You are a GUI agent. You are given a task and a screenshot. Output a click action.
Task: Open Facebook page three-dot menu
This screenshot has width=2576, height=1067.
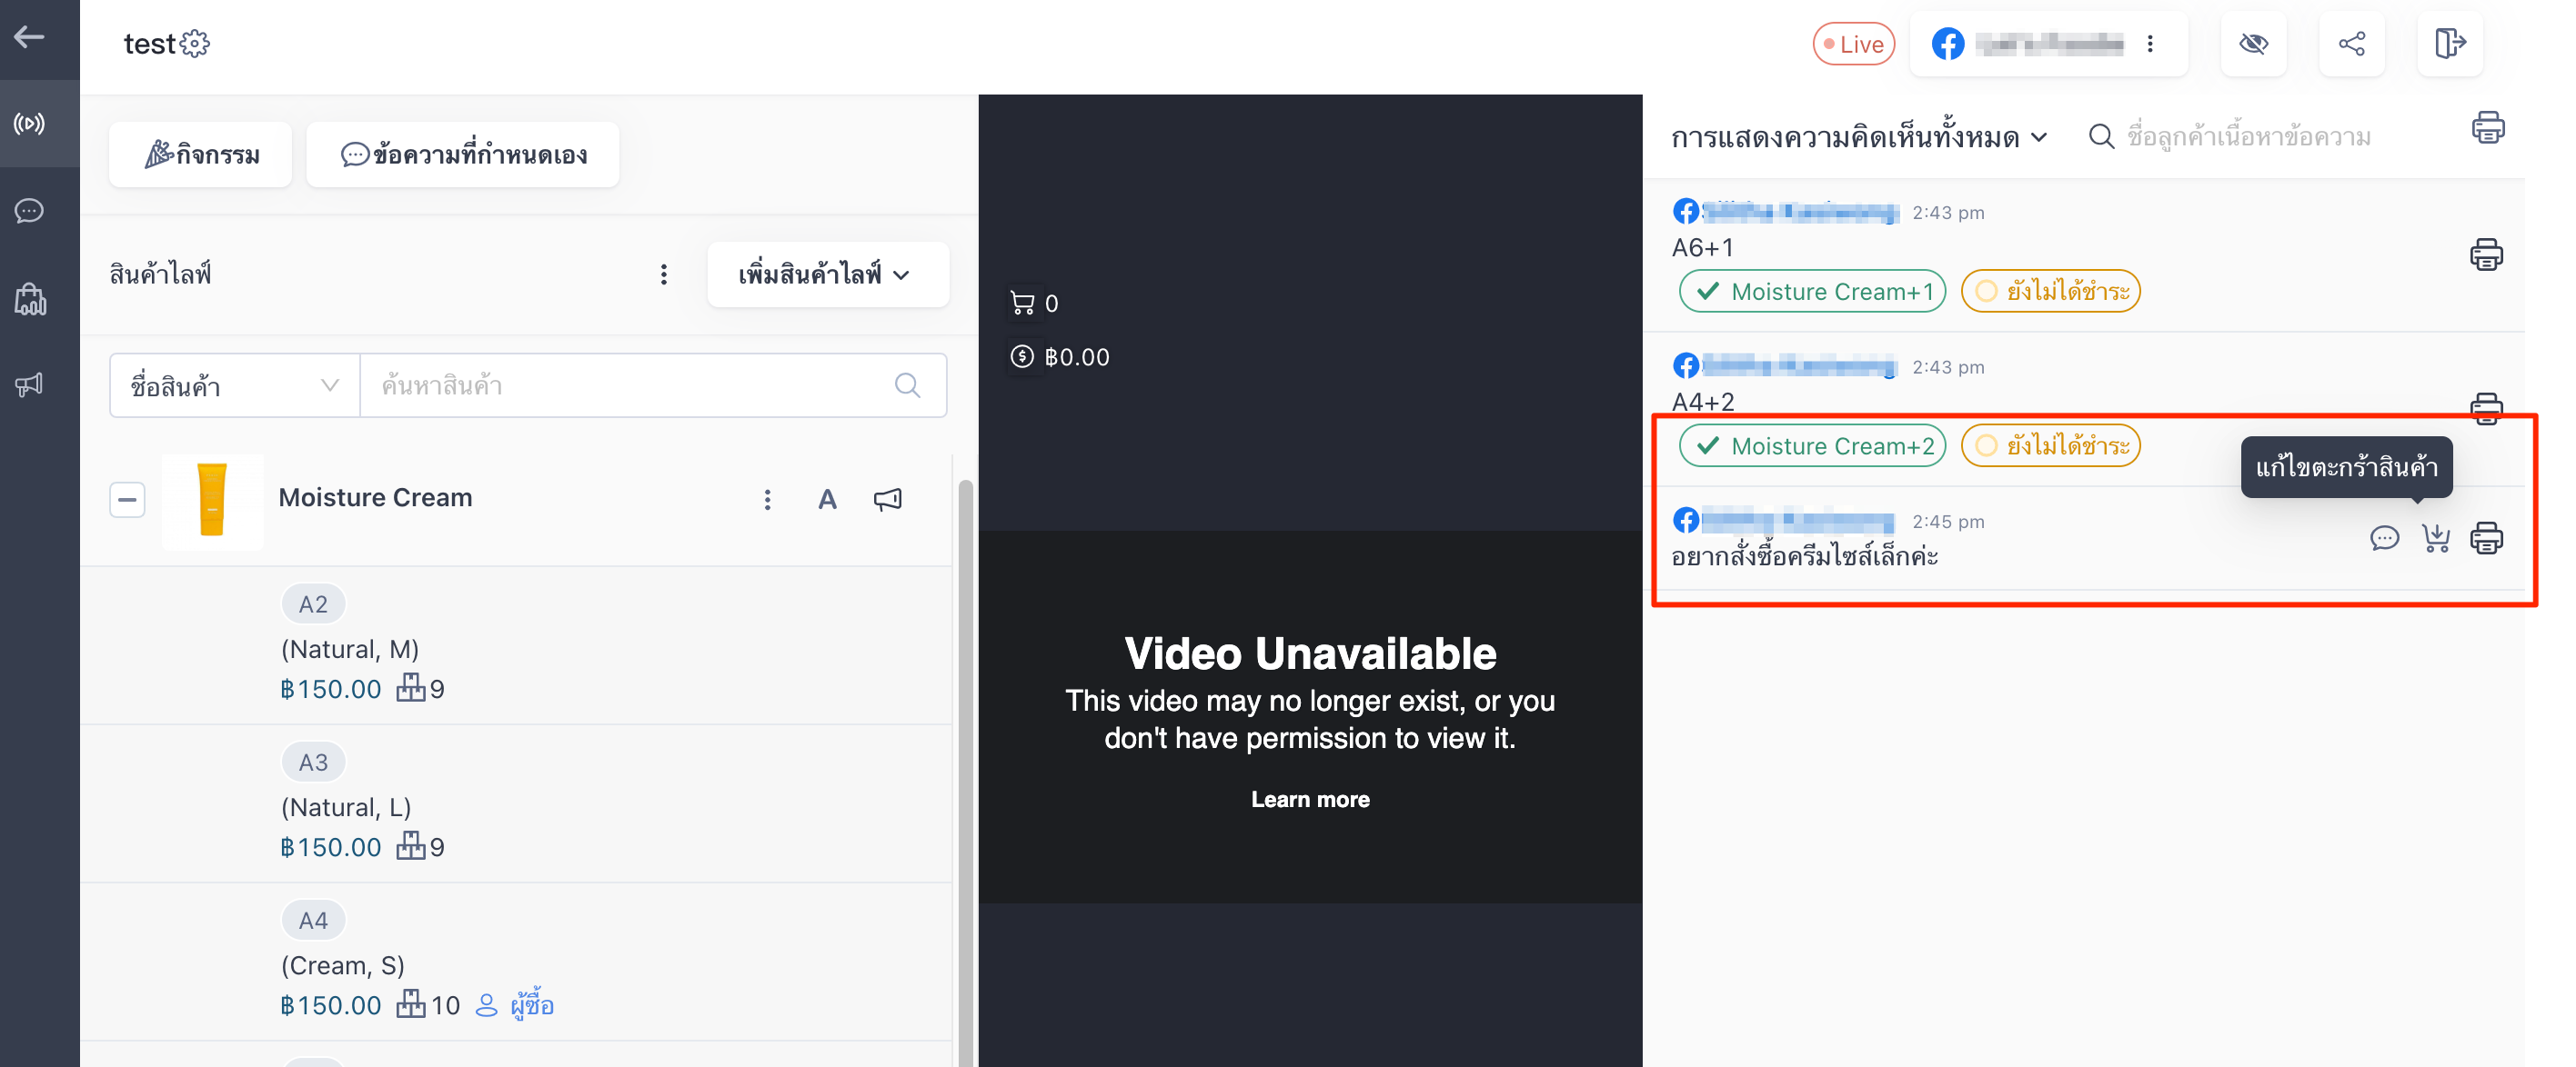point(2150,44)
